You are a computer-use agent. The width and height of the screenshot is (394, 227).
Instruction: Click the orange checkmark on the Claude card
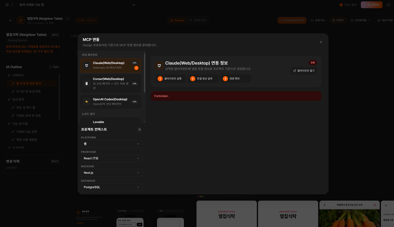coord(136,68)
